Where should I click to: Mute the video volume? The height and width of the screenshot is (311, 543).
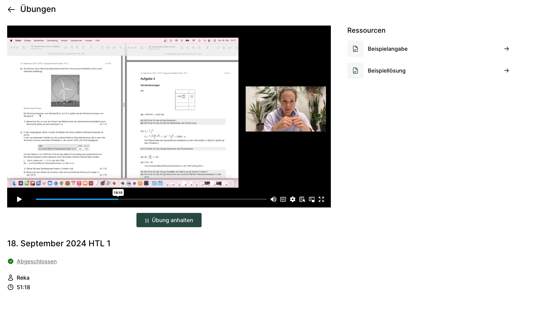[274, 199]
